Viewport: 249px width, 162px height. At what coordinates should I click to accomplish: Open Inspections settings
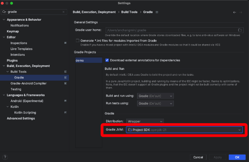(x=19, y=43)
